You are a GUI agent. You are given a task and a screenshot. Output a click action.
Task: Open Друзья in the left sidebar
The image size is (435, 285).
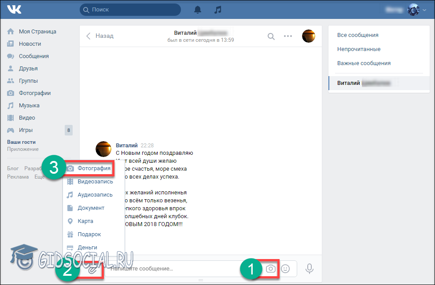(x=28, y=69)
